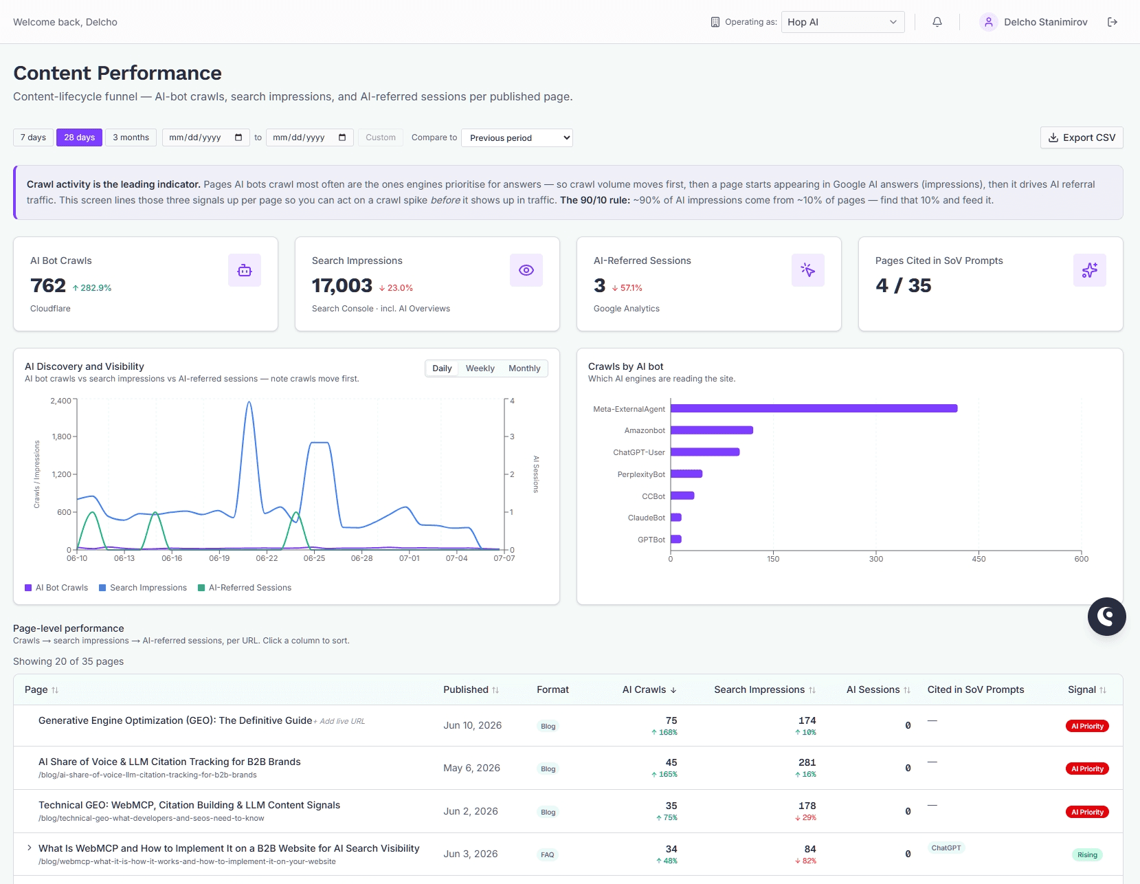1140x884 pixels.
Task: Click the Format column header
Action: click(x=552, y=689)
